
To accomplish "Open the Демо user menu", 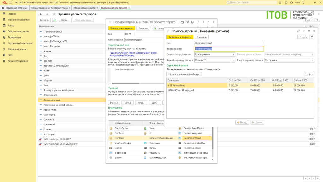I will coord(297,3).
